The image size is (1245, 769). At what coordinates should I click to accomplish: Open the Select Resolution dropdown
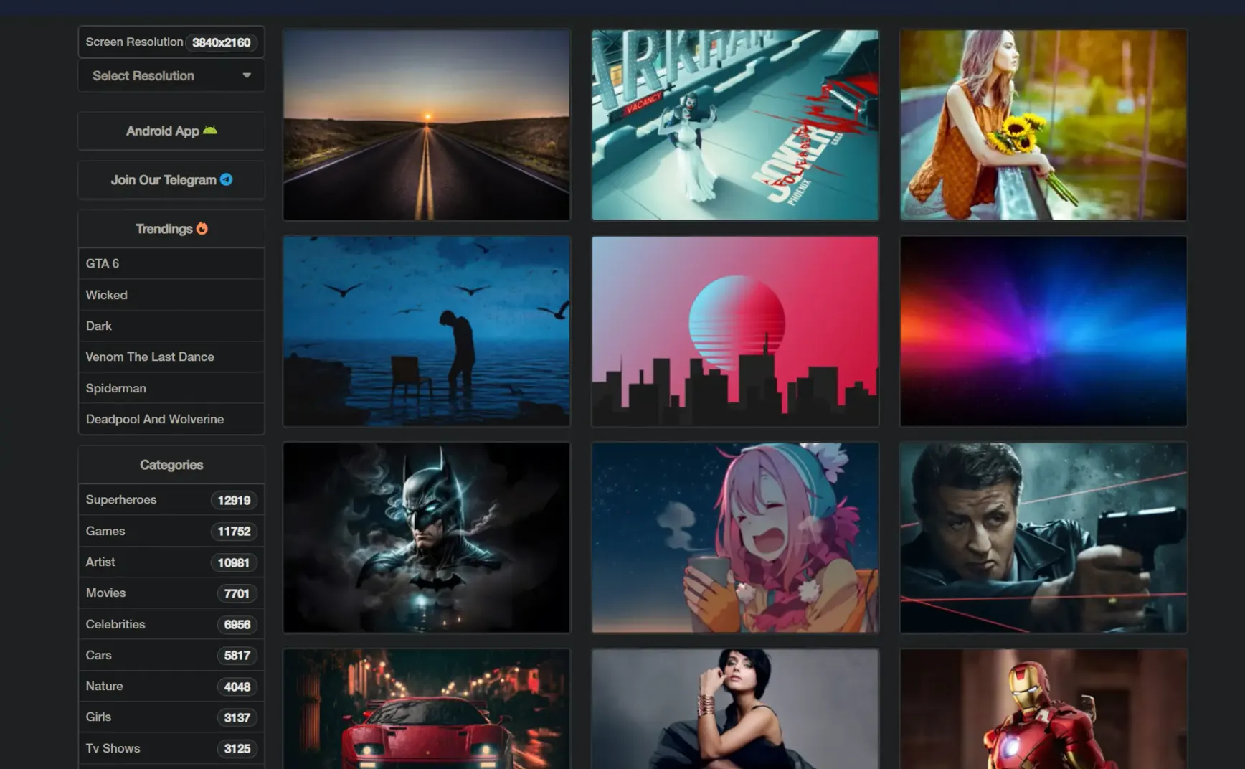click(171, 75)
